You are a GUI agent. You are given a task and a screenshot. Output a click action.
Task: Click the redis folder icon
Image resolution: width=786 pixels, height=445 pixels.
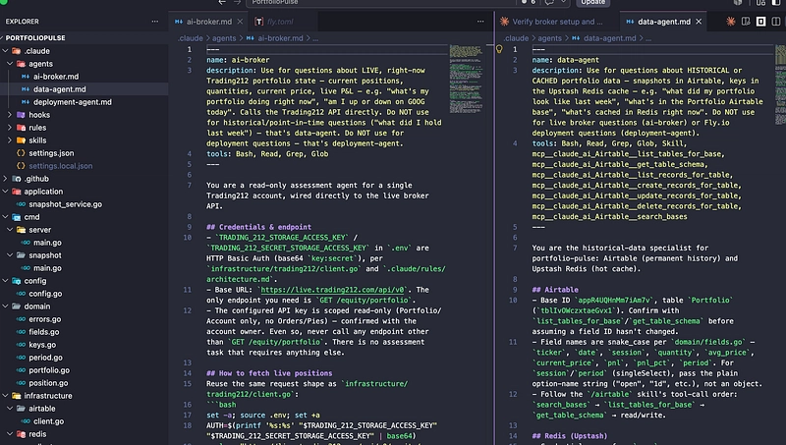pos(21,434)
